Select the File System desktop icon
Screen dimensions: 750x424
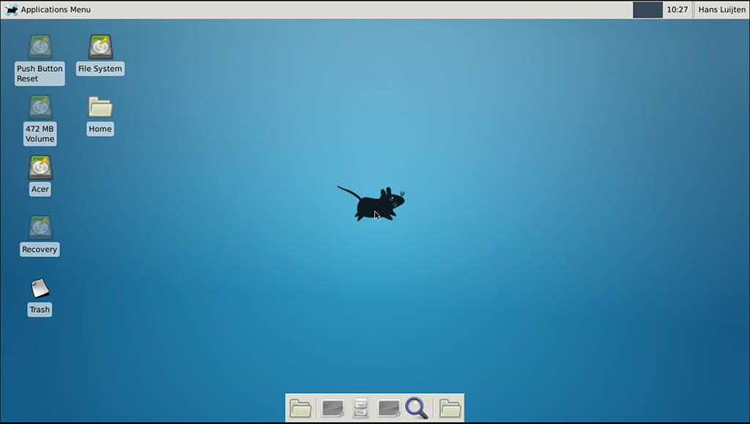point(100,48)
